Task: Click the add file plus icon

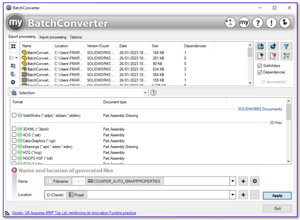Action: [x=261, y=56]
